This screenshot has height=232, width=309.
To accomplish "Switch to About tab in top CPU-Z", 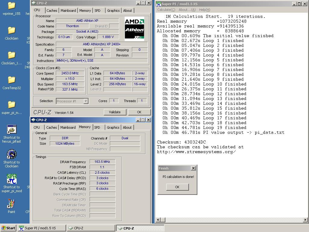I will pos(128,11).
